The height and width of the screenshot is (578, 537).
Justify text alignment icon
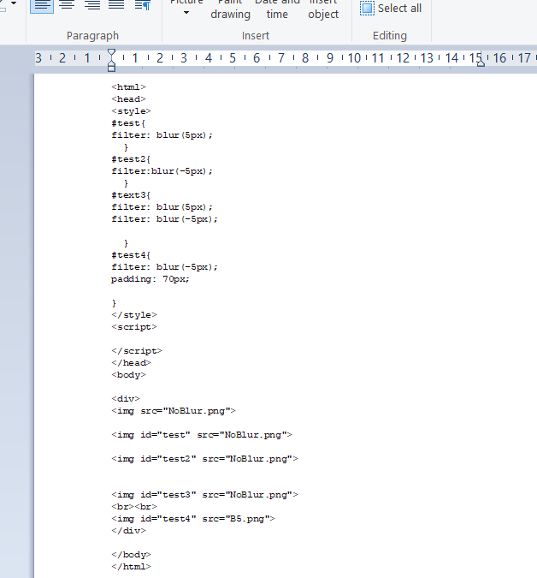coord(116,5)
